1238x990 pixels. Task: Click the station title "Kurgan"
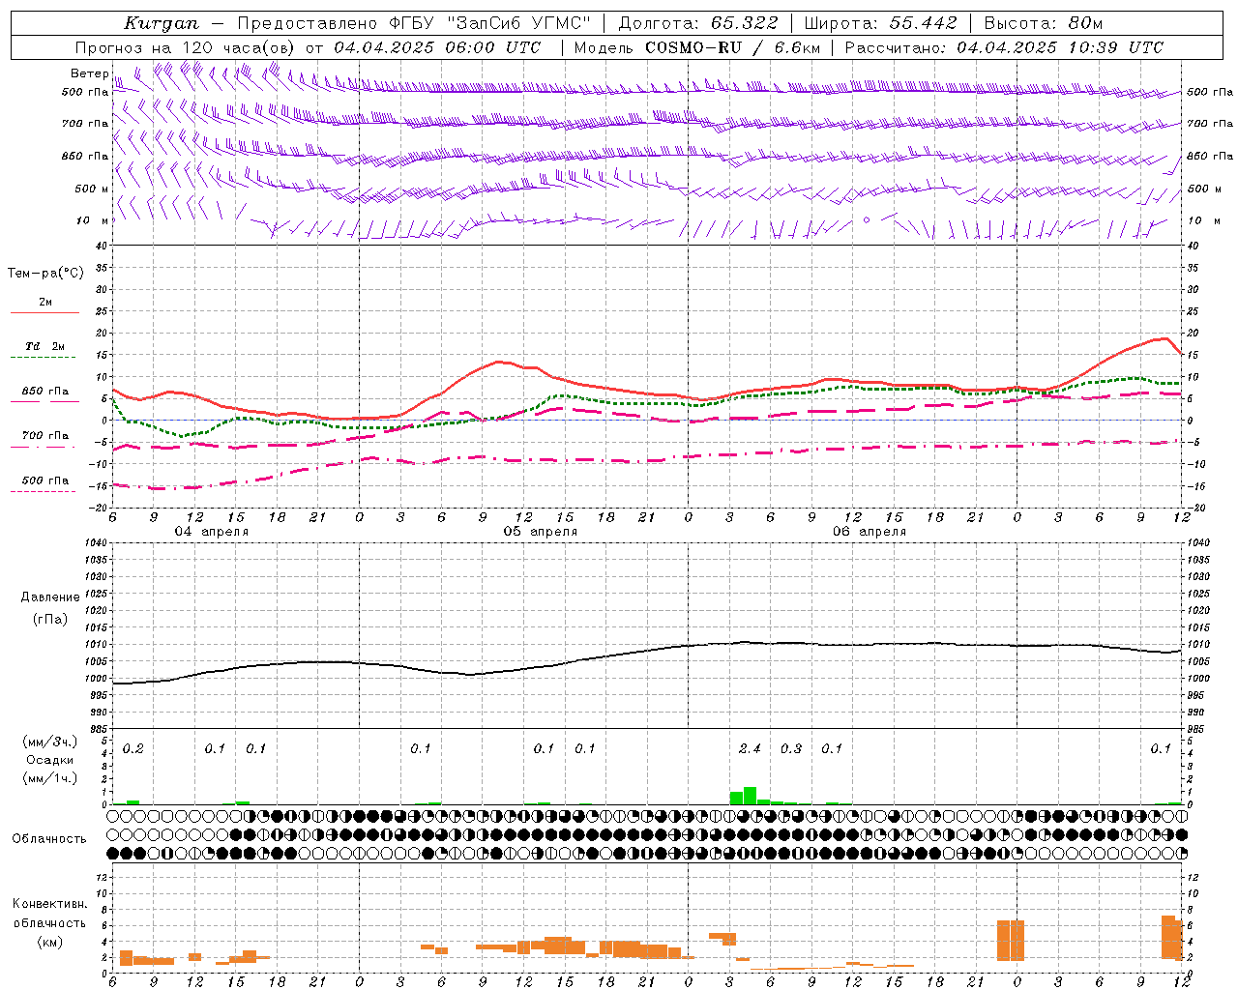162,23
